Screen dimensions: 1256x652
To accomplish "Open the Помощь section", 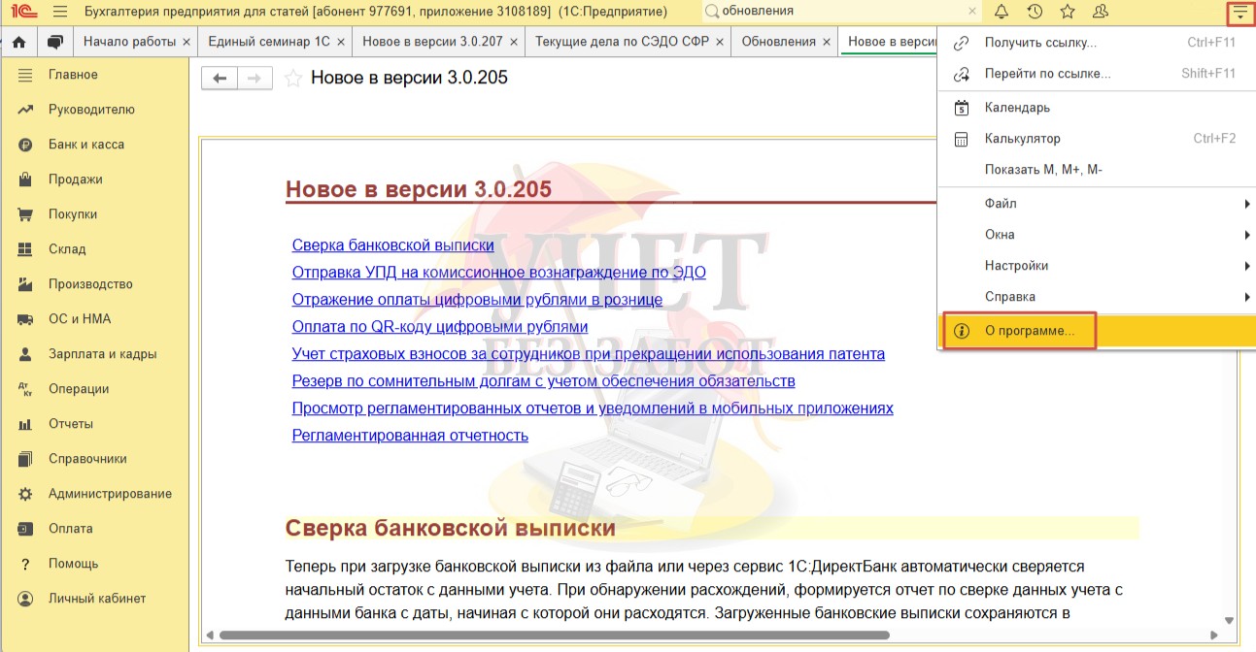I will coord(94,564).
